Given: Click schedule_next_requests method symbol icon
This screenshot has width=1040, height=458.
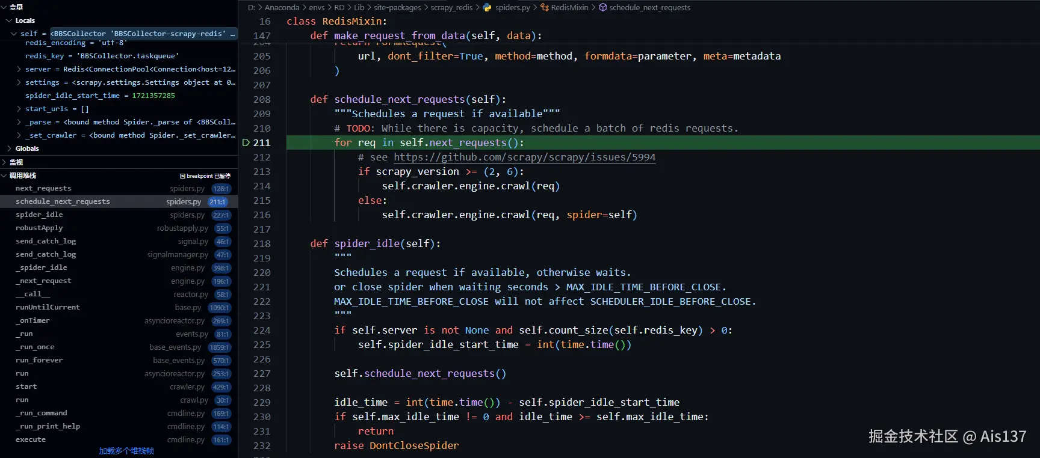Looking at the screenshot, I should [602, 7].
